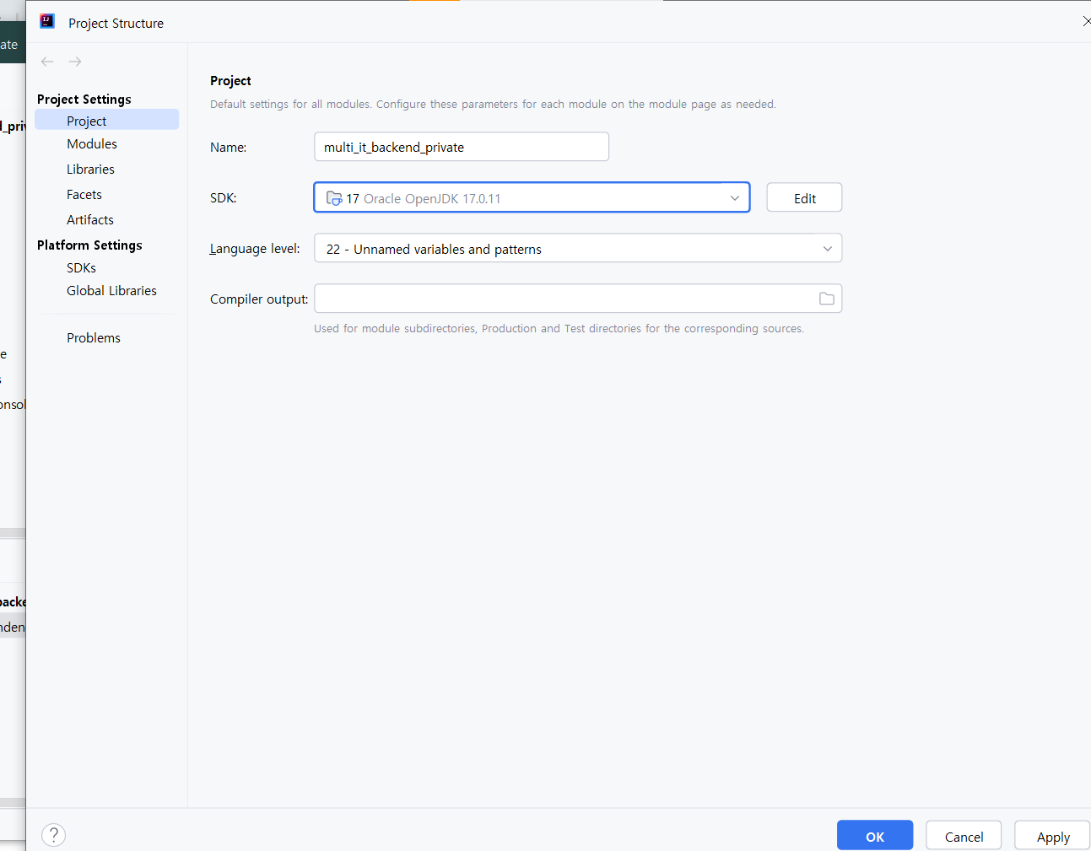Go to Libraries settings
The image size is (1091, 851).
[90, 170]
